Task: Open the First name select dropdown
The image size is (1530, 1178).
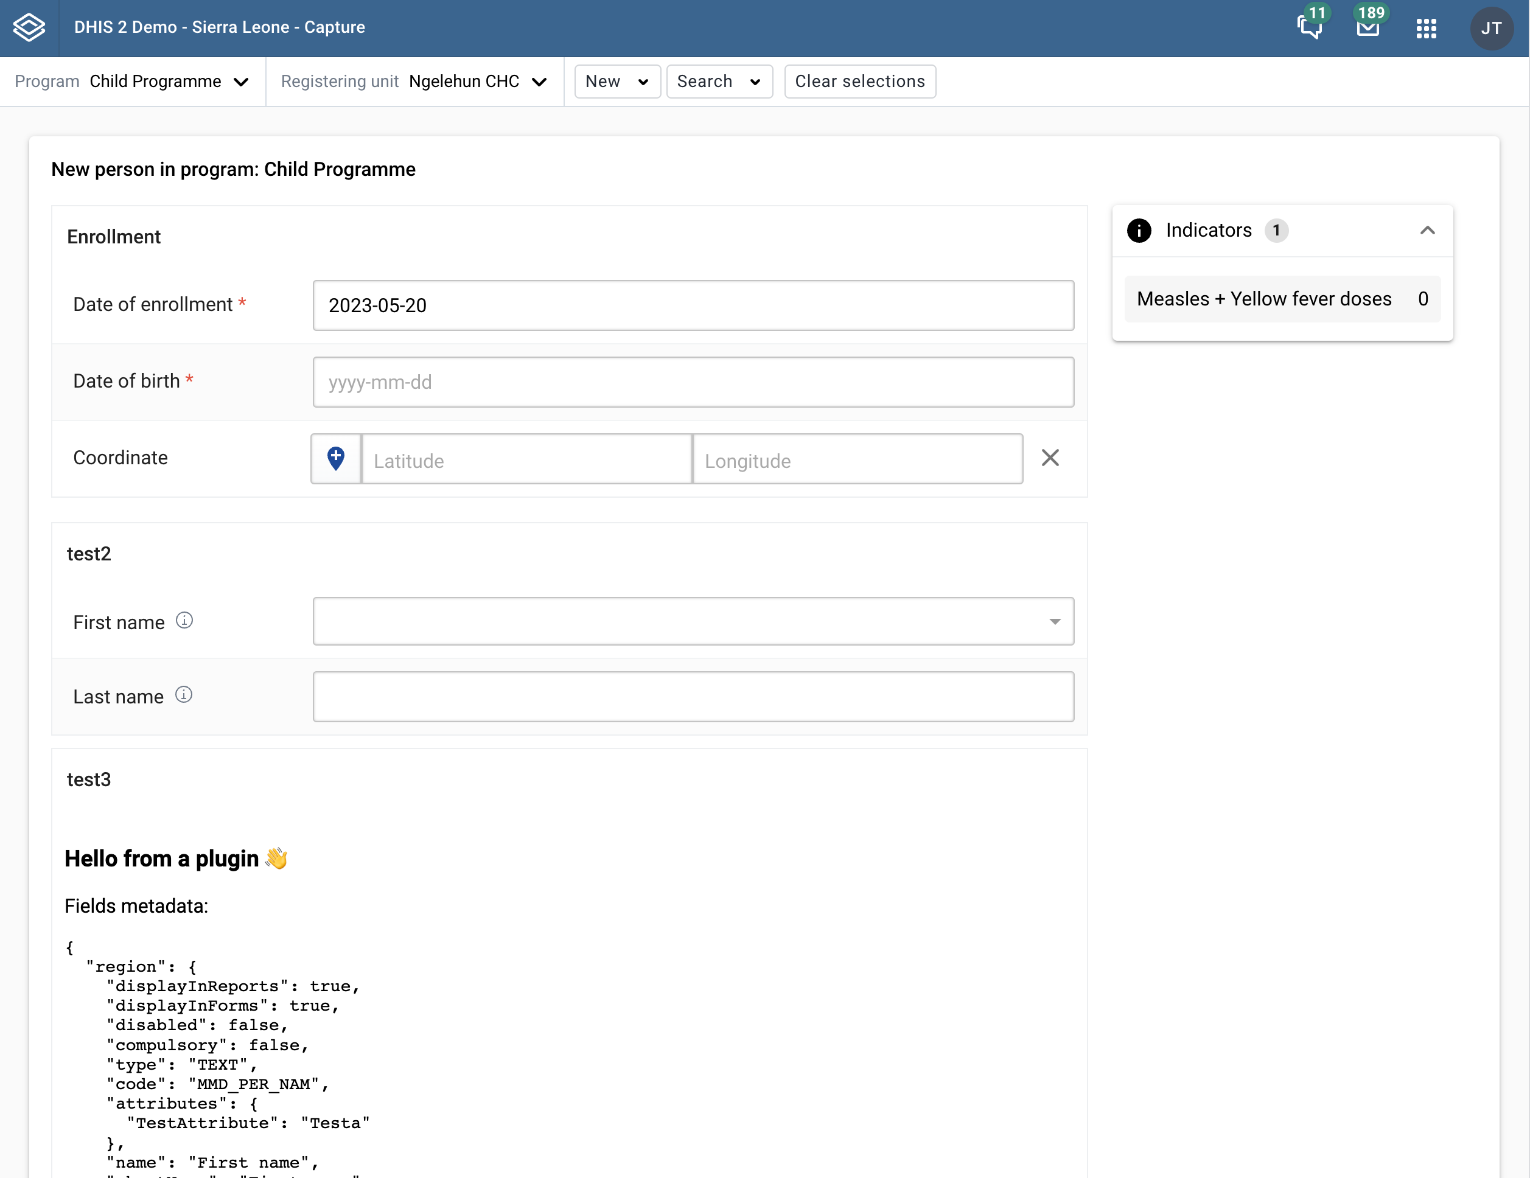Action: pos(693,621)
